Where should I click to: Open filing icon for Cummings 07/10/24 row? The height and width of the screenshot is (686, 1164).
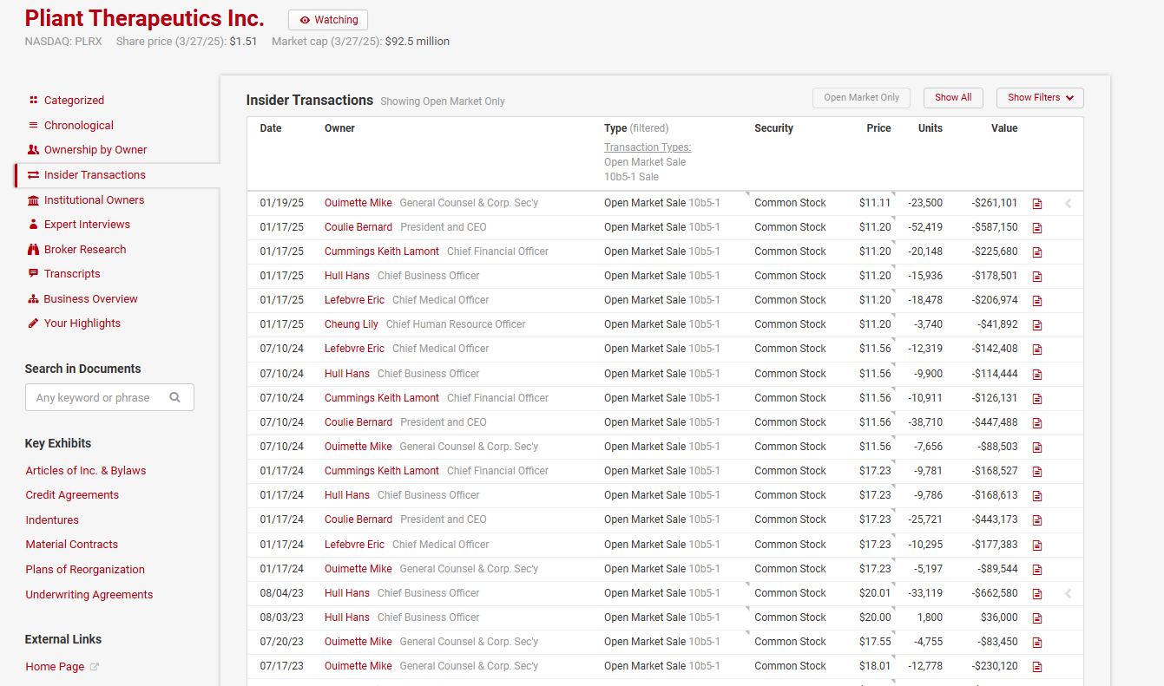(1037, 399)
